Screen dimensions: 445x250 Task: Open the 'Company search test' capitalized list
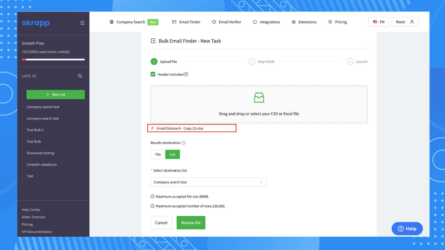click(x=43, y=107)
